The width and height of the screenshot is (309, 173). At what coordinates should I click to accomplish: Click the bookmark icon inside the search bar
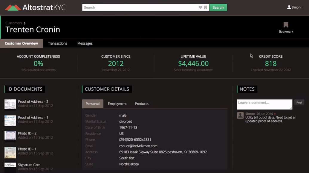pyautogui.click(x=206, y=7)
